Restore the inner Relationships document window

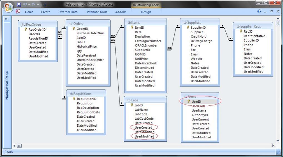click(x=271, y=12)
